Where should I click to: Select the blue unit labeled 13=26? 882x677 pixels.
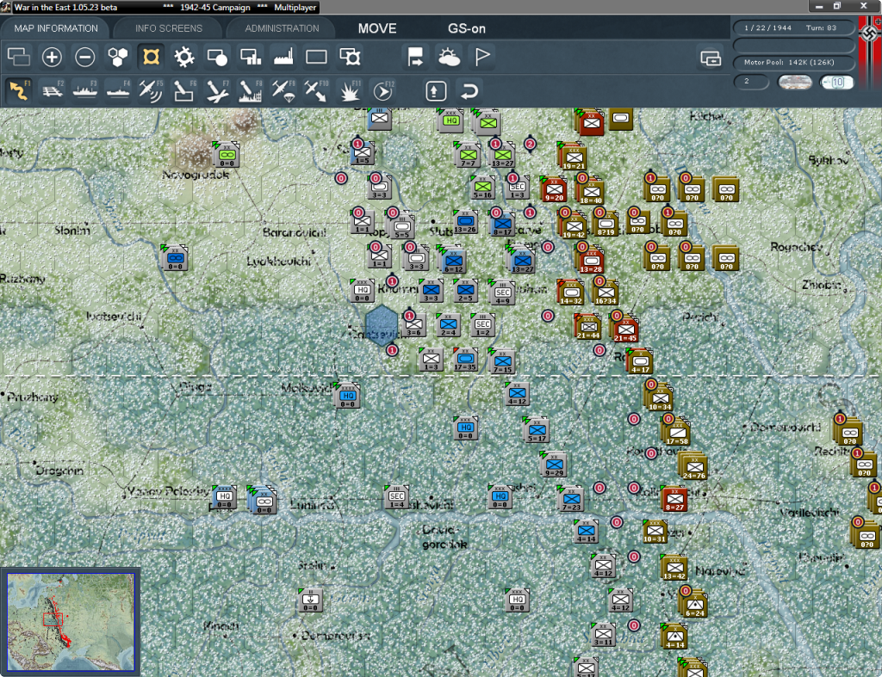(465, 221)
